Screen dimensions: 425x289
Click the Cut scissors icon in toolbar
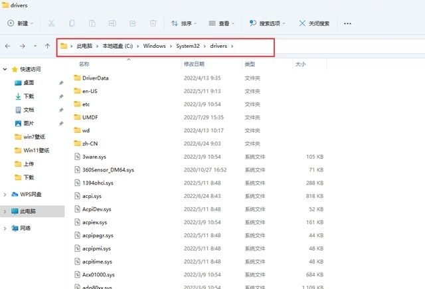click(x=52, y=23)
